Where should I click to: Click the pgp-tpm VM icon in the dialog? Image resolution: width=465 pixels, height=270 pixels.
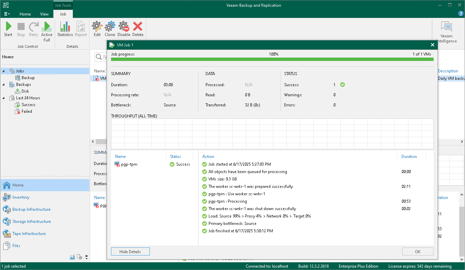(117, 164)
